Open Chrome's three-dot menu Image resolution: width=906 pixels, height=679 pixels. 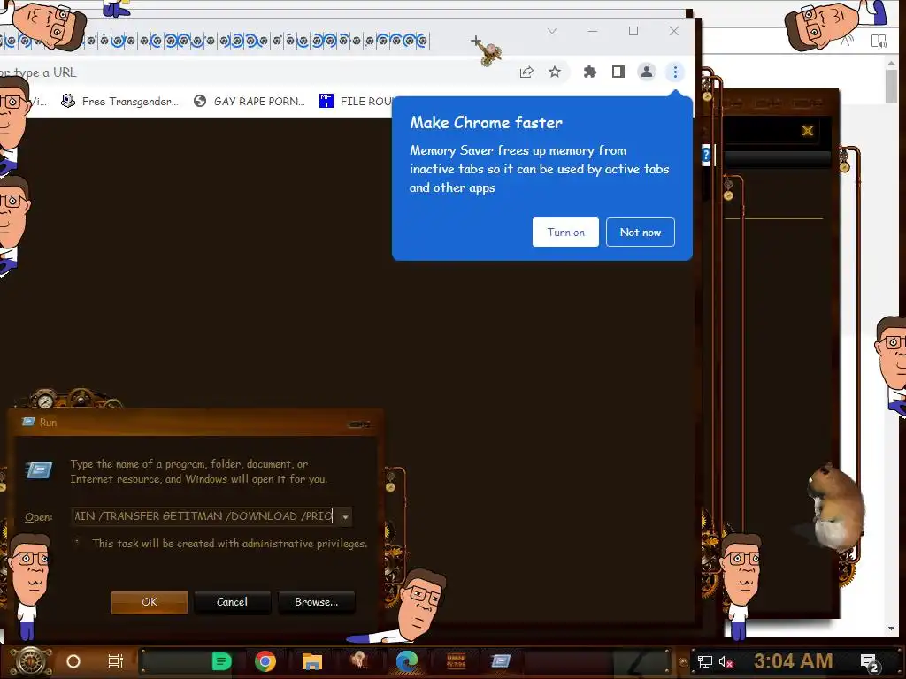pyautogui.click(x=675, y=72)
